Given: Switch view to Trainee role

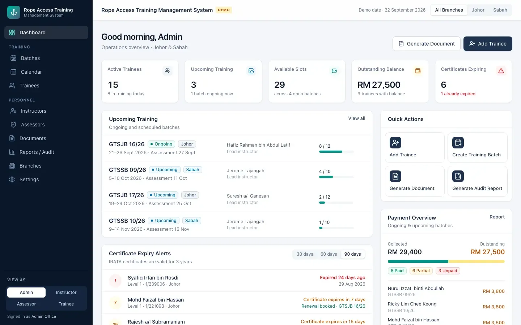Looking at the screenshot, I should 66,304.
